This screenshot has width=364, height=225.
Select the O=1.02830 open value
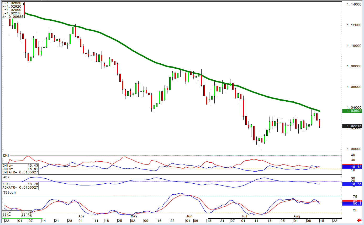click(12, 3)
